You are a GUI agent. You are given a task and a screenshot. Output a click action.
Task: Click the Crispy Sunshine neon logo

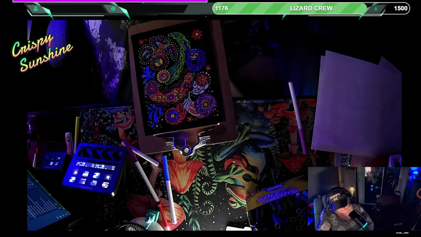(42, 53)
